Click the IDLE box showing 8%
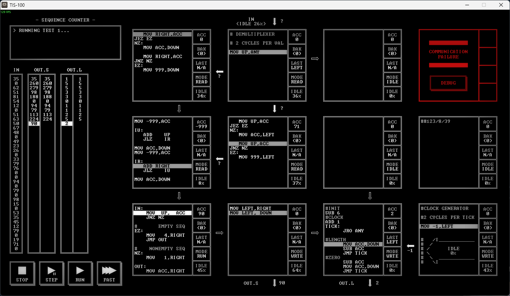 [201, 181]
